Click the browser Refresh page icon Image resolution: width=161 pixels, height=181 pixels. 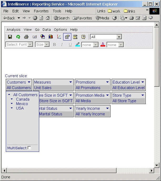tap(41, 18)
